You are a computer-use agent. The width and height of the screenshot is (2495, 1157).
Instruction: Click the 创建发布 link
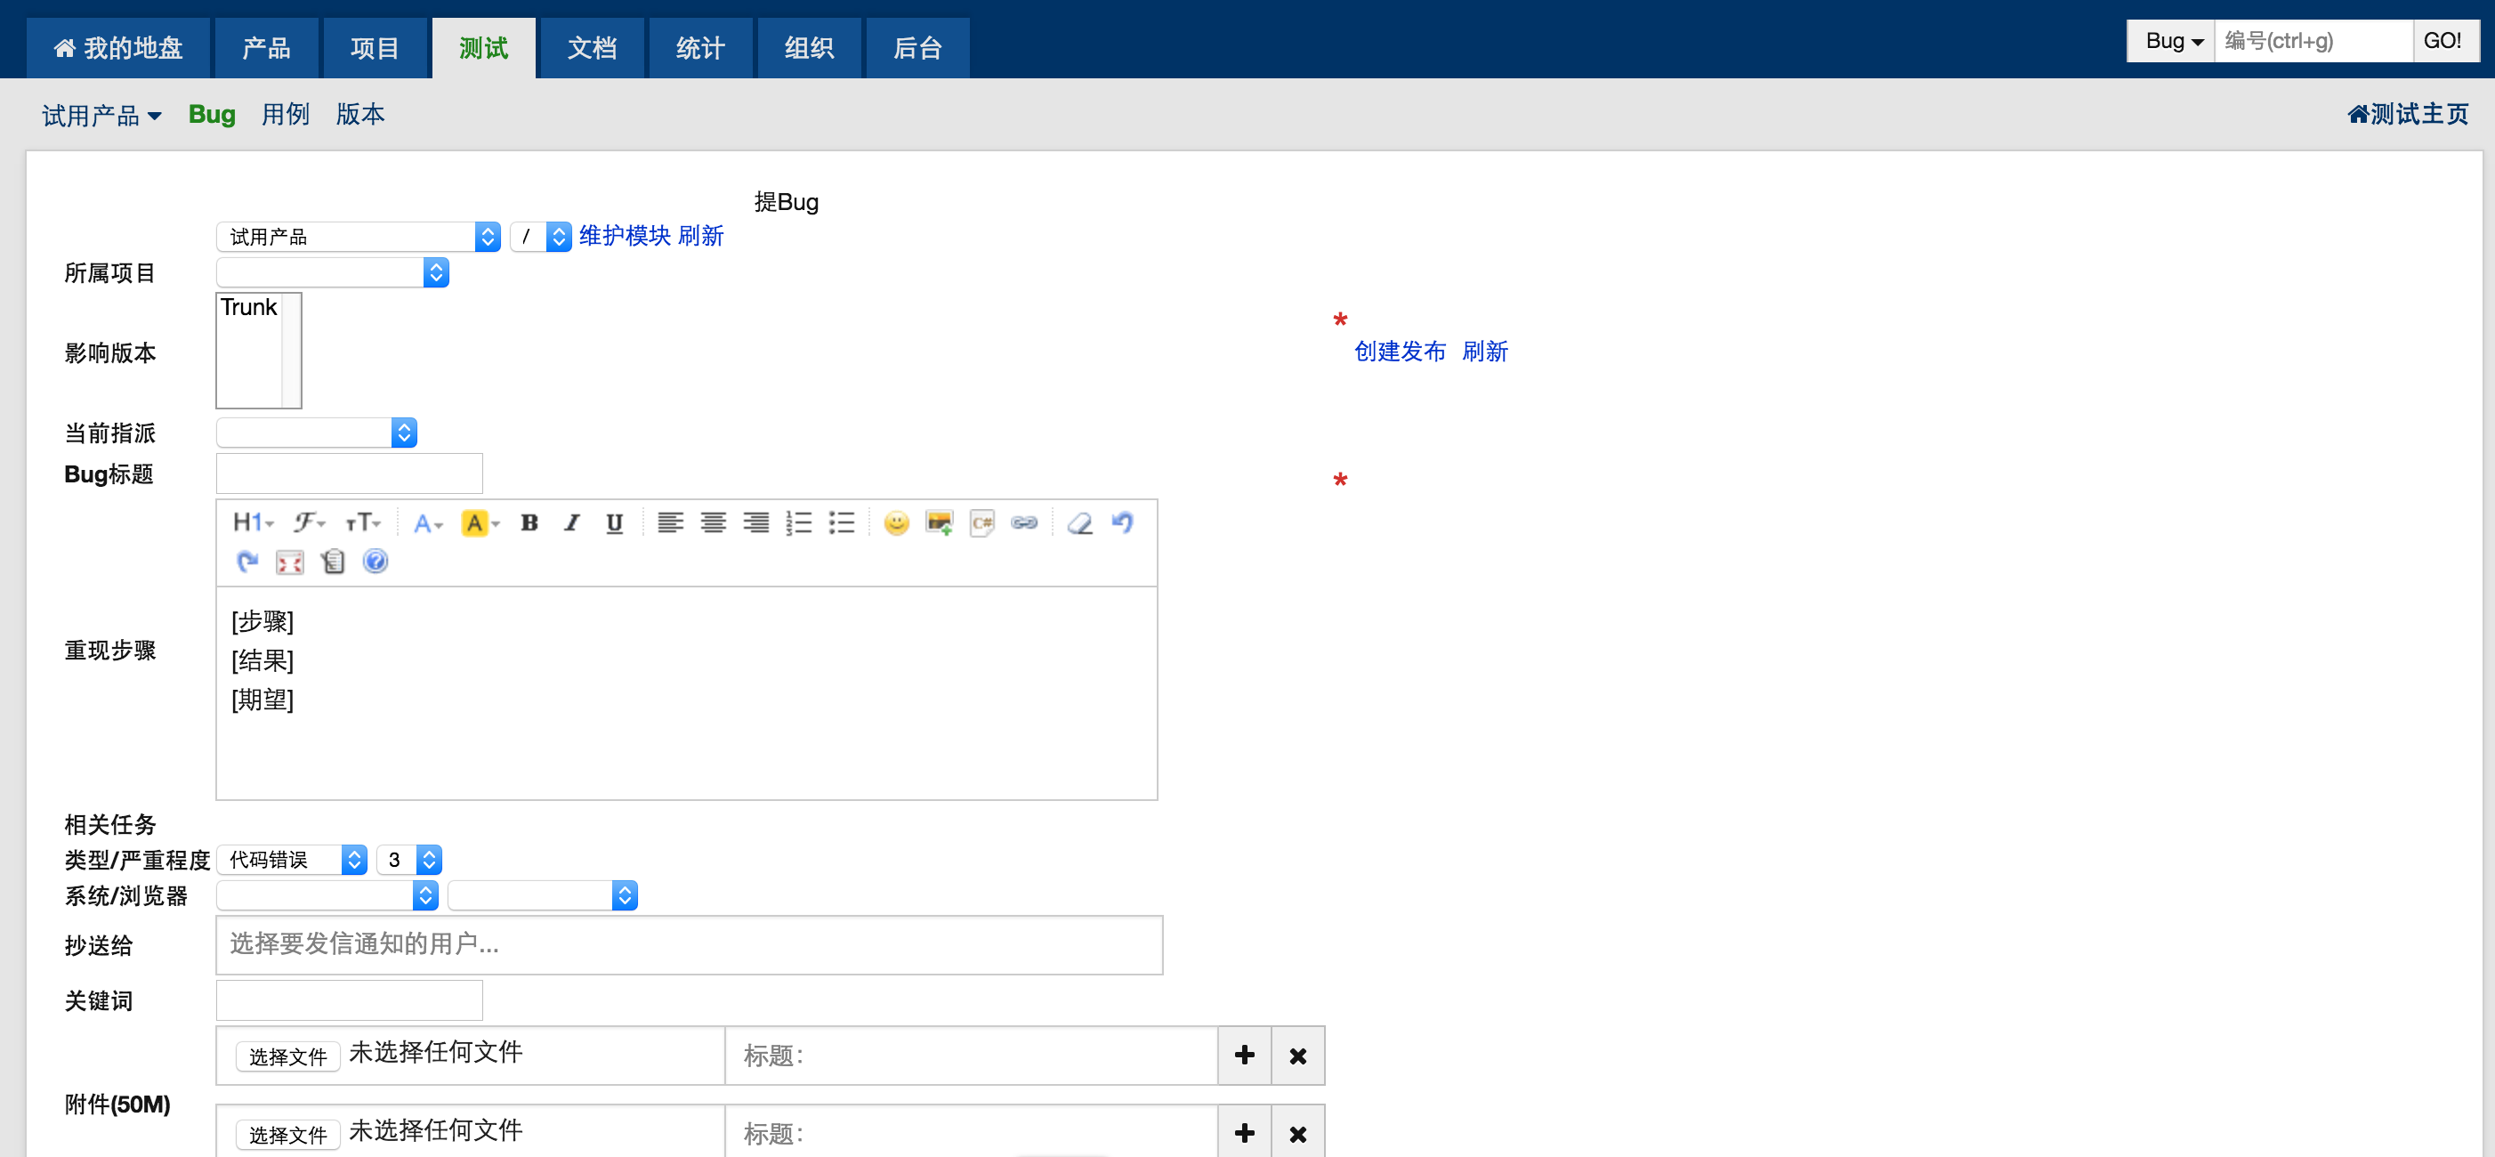coord(1399,352)
